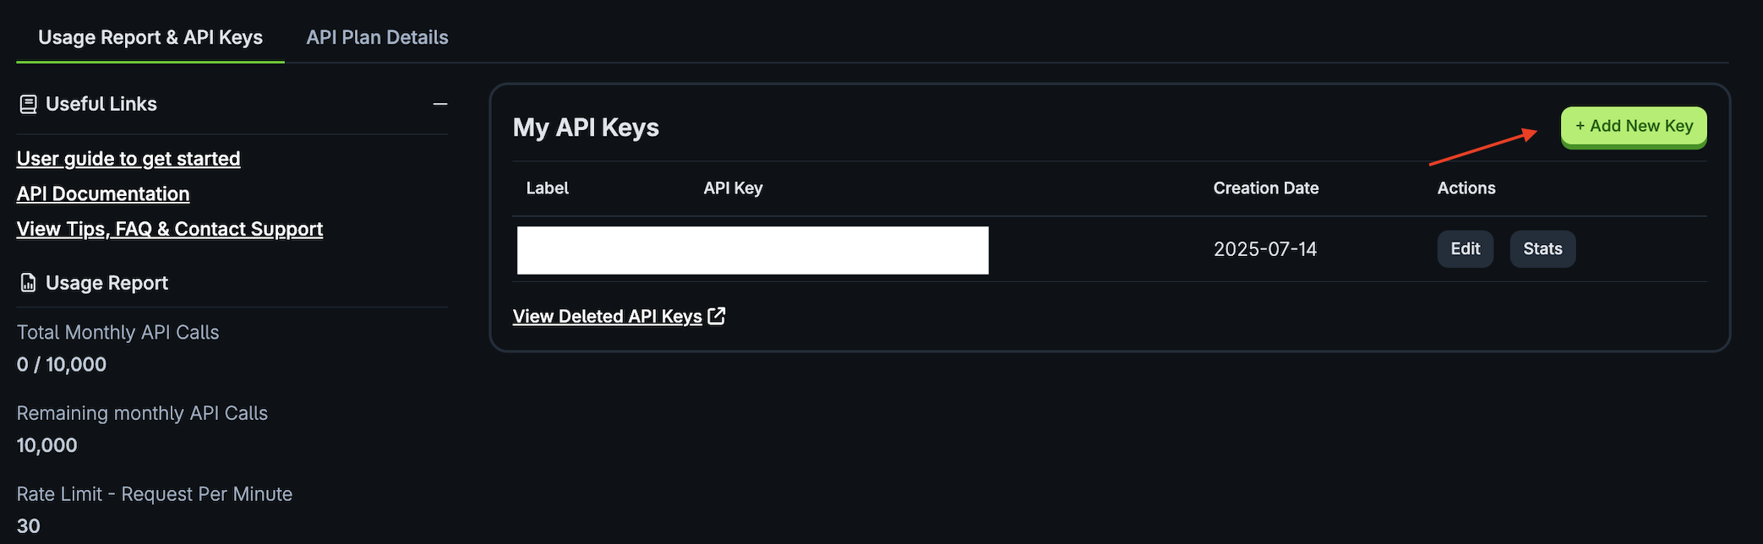
Task: Open the user guide to get started
Action: pos(128,159)
